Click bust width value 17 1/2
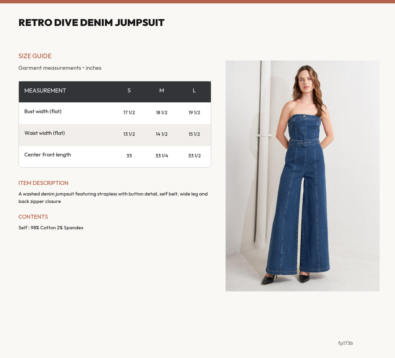Screen dimensions: 395x358 129,113
